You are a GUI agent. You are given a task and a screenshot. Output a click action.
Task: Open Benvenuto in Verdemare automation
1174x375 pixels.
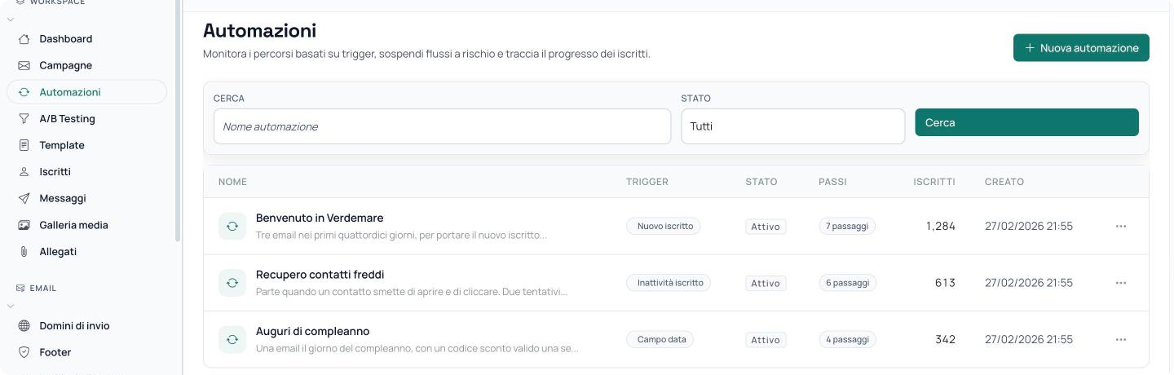(320, 218)
